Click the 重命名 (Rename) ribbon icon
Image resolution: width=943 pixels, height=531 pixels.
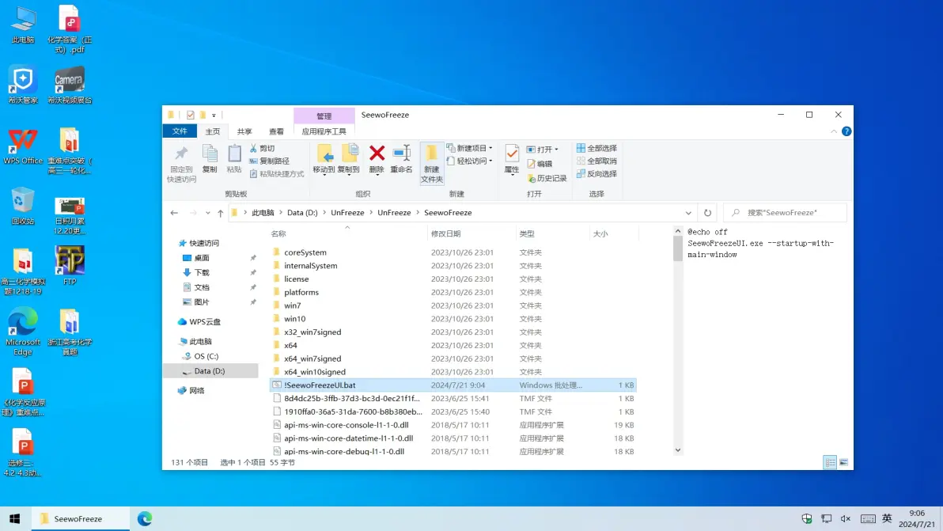(401, 157)
